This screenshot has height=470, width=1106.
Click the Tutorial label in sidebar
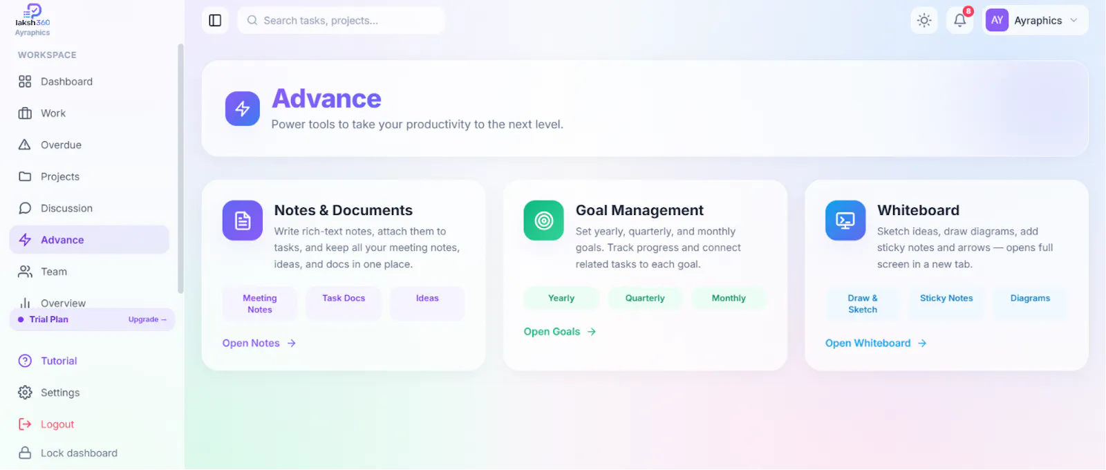click(59, 361)
